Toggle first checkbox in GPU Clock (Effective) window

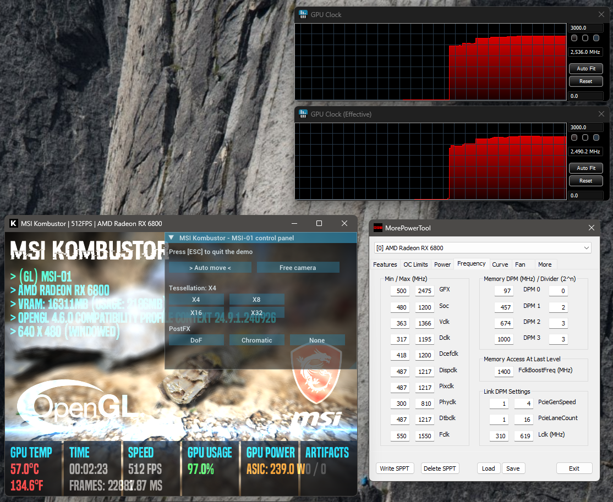pos(574,137)
